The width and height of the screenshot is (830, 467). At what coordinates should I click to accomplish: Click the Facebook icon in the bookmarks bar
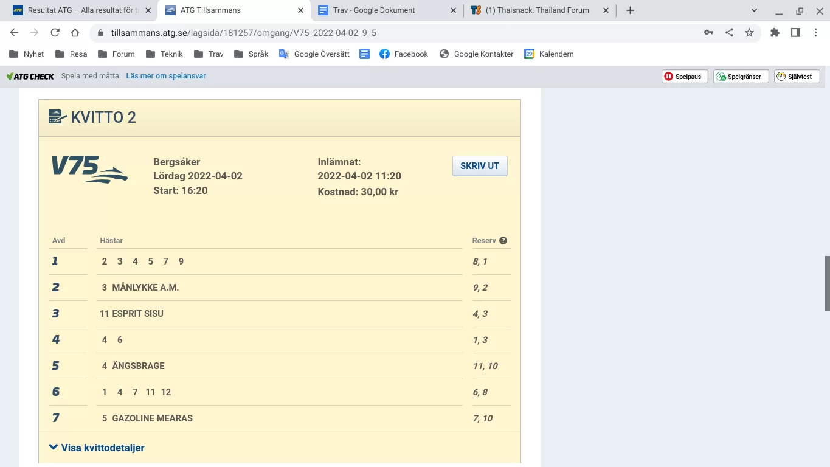384,54
